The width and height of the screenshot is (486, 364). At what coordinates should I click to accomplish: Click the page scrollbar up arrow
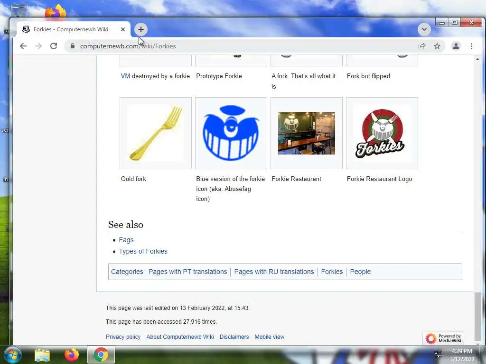tap(477, 59)
